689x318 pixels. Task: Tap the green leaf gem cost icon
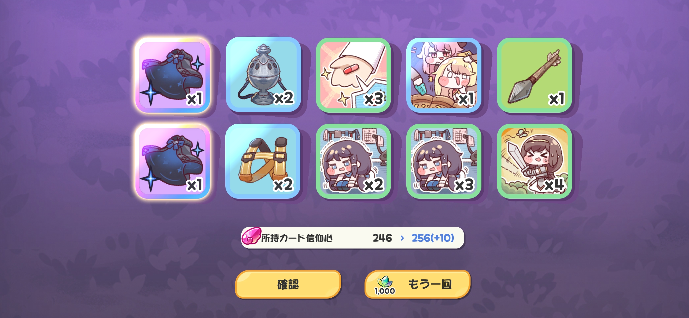(x=385, y=282)
